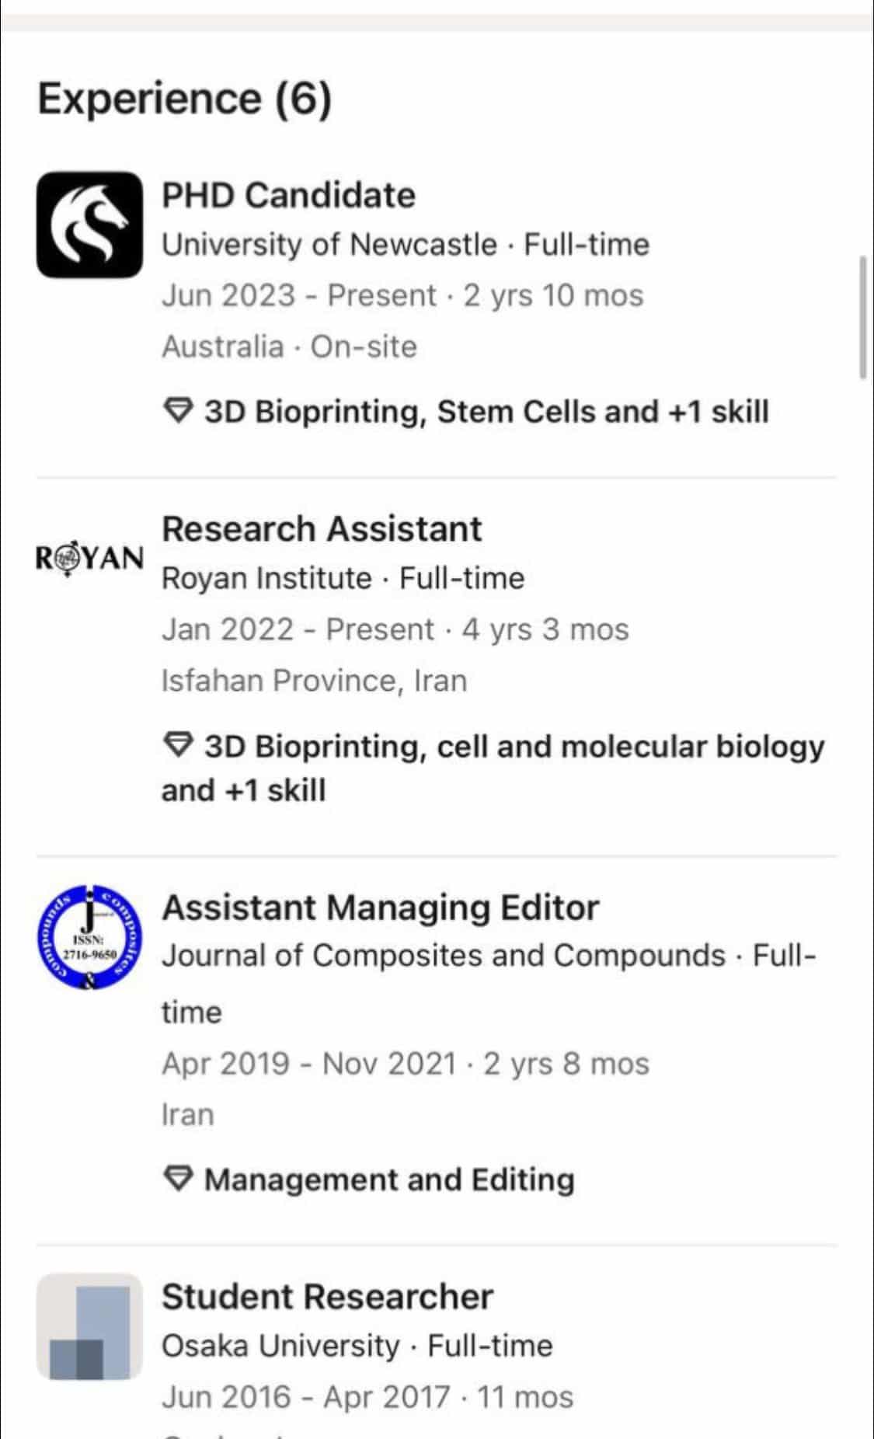
Task: Click Journal of Composites and Compounds logo
Action: point(89,936)
